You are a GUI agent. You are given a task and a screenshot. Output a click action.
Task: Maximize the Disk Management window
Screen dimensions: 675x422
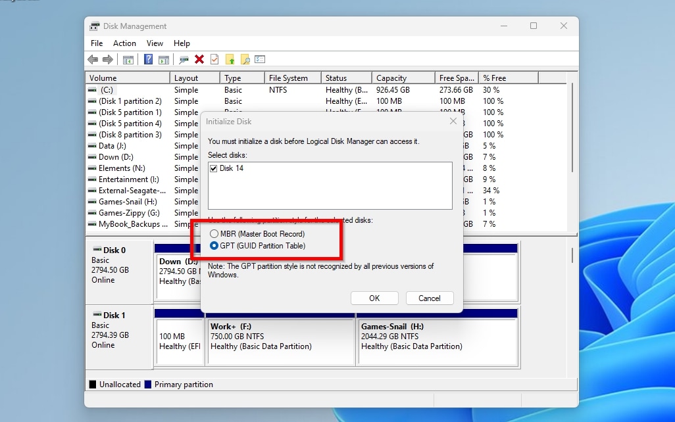click(534, 26)
